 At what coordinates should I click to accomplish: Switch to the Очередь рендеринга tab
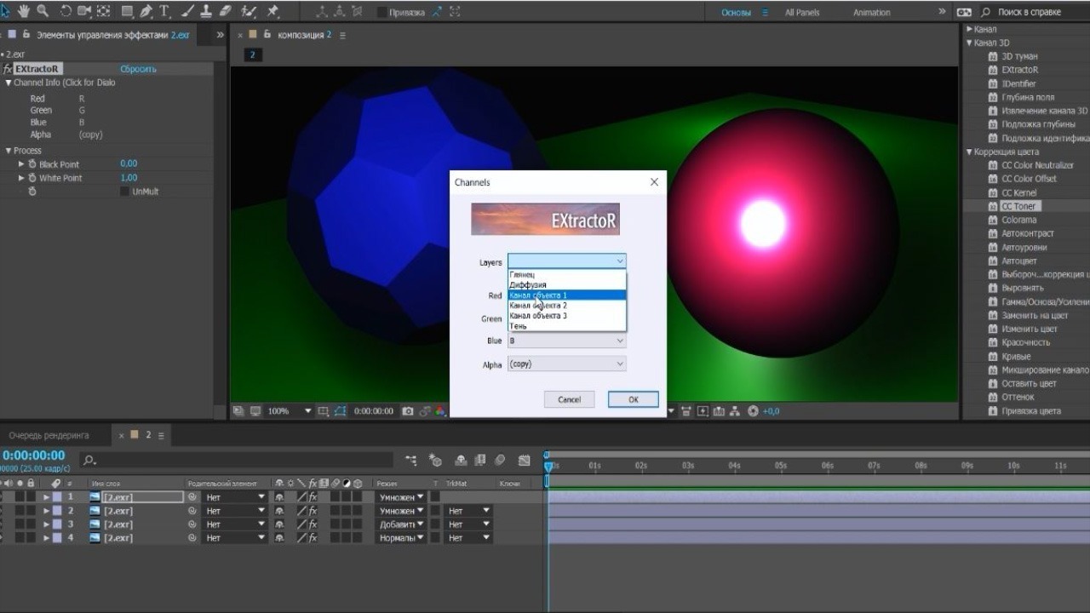(47, 433)
